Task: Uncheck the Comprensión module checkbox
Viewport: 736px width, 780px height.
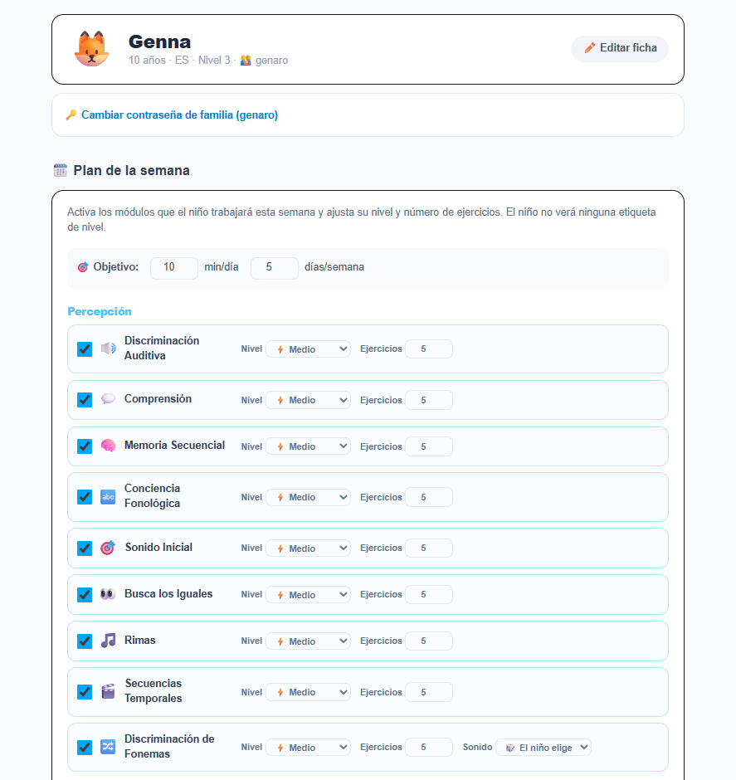Action: pyautogui.click(x=85, y=400)
